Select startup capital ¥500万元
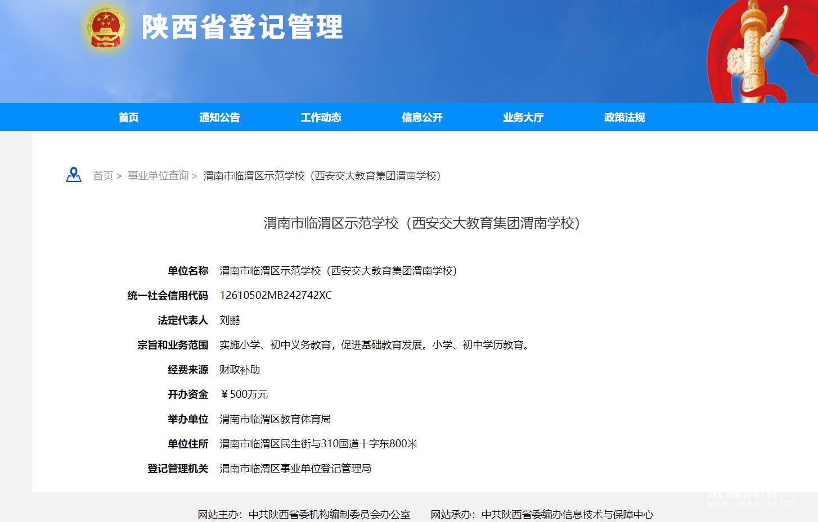 [x=244, y=394]
